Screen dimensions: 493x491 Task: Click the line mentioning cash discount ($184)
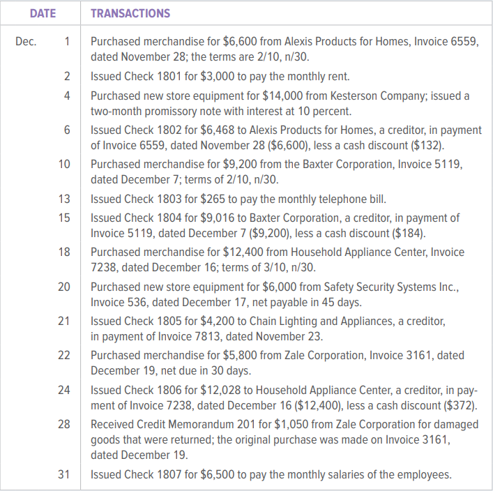point(258,234)
